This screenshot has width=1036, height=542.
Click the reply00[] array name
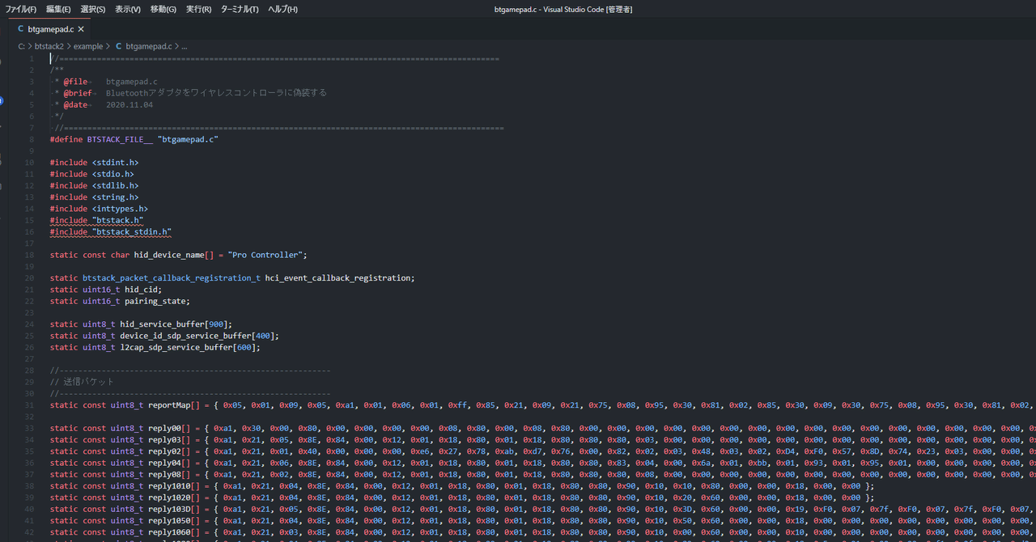(x=171, y=428)
